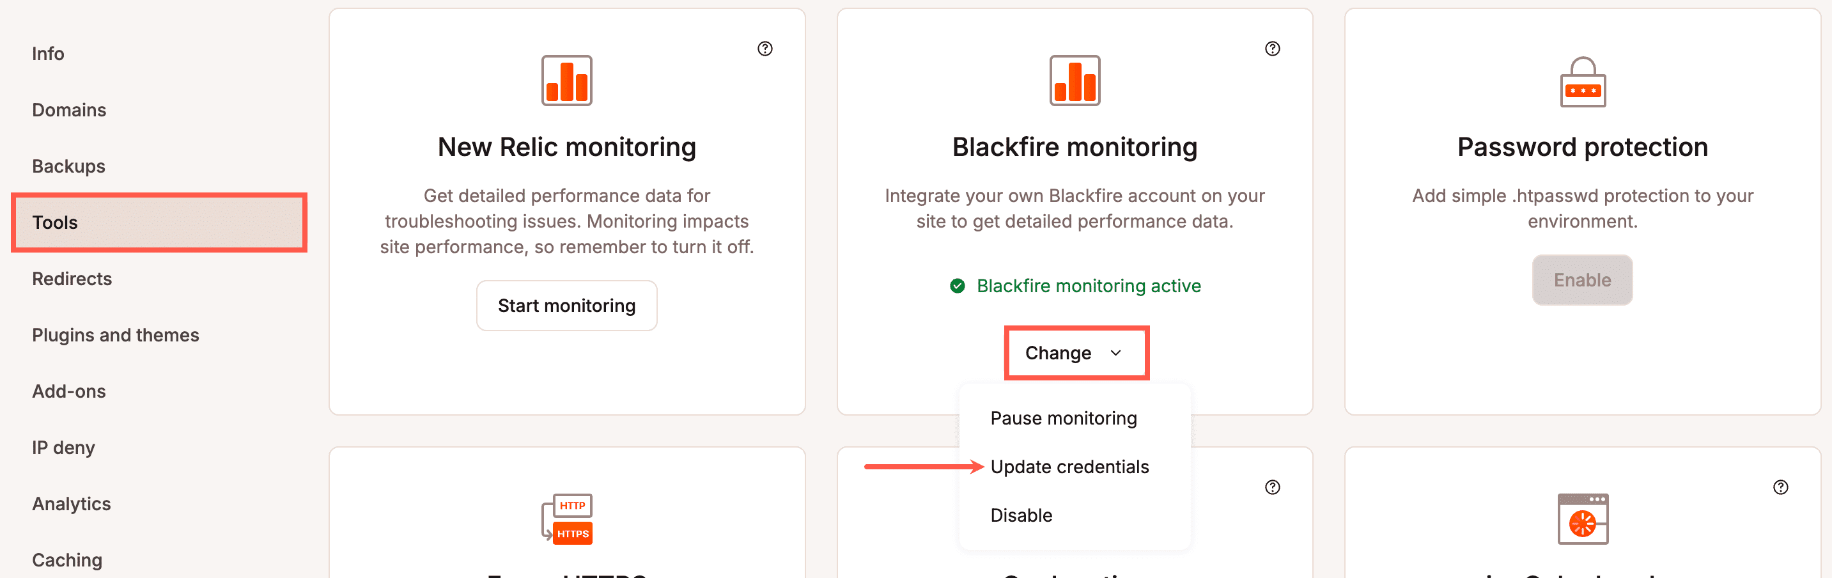
Task: Click the chevron next to Change
Action: click(1117, 354)
